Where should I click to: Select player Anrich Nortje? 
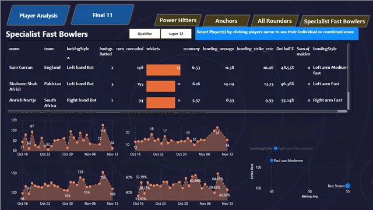tap(23, 100)
